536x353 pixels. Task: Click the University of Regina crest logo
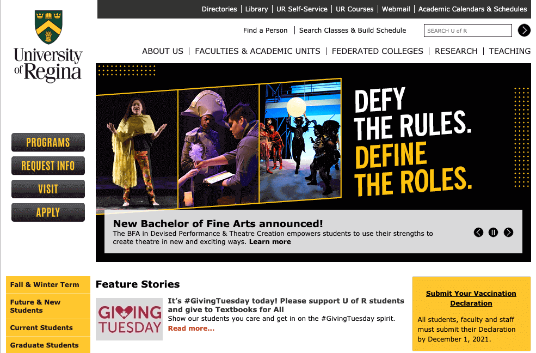point(48,27)
